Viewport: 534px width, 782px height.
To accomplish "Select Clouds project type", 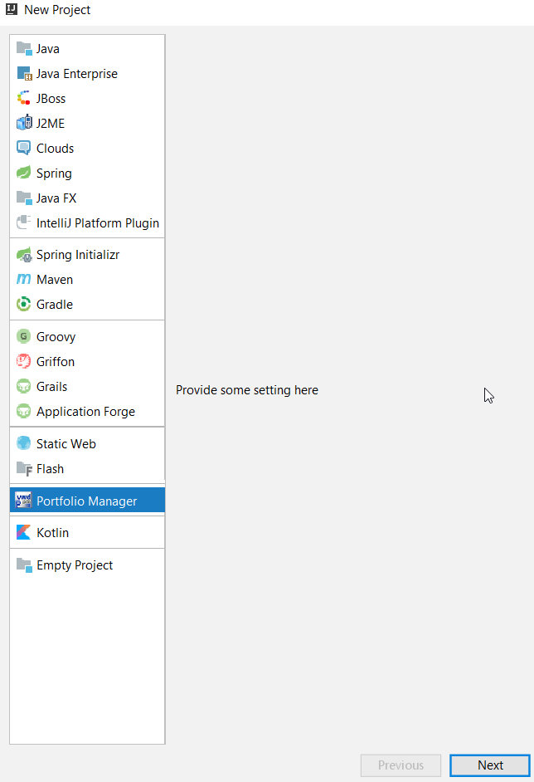I will click(x=55, y=149).
